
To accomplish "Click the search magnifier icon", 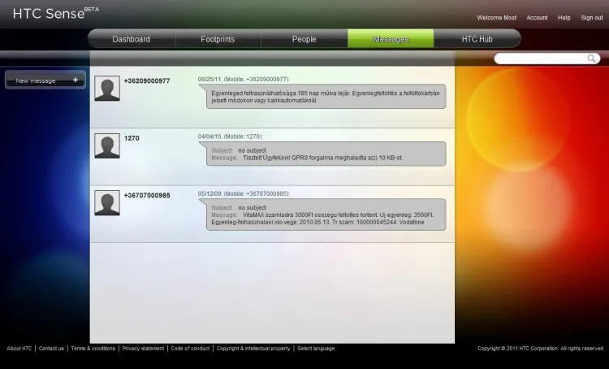I will 593,59.
